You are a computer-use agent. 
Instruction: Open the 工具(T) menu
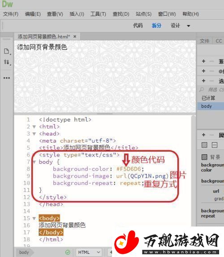(98, 14)
